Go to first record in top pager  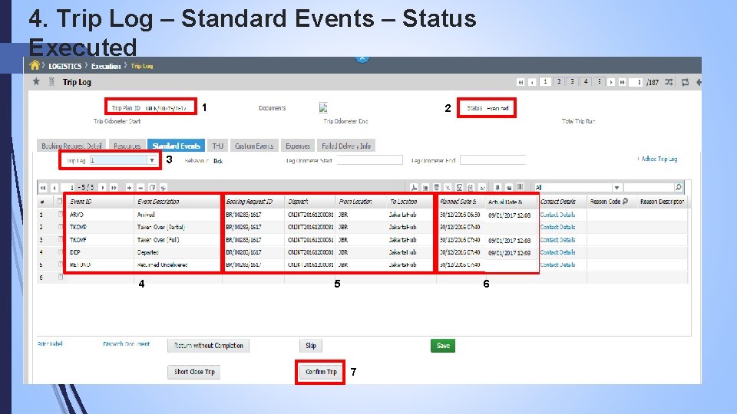point(521,82)
